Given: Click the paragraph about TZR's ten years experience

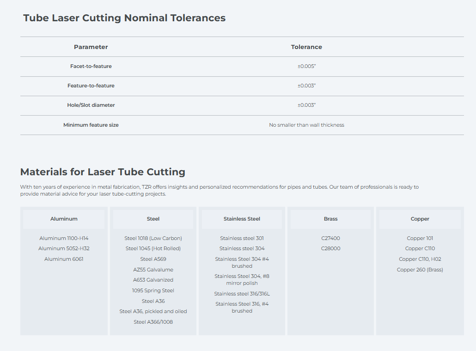Looking at the screenshot, I should 219,191.
